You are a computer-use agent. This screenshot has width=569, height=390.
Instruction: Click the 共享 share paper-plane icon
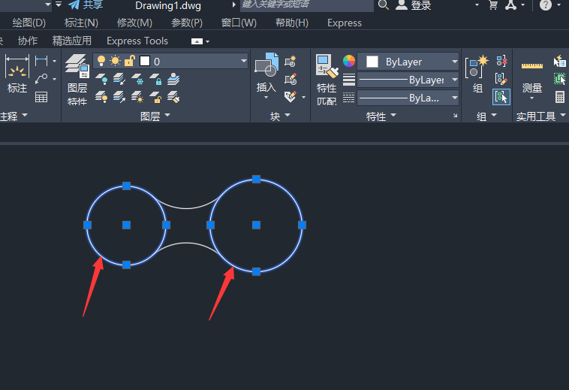74,5
